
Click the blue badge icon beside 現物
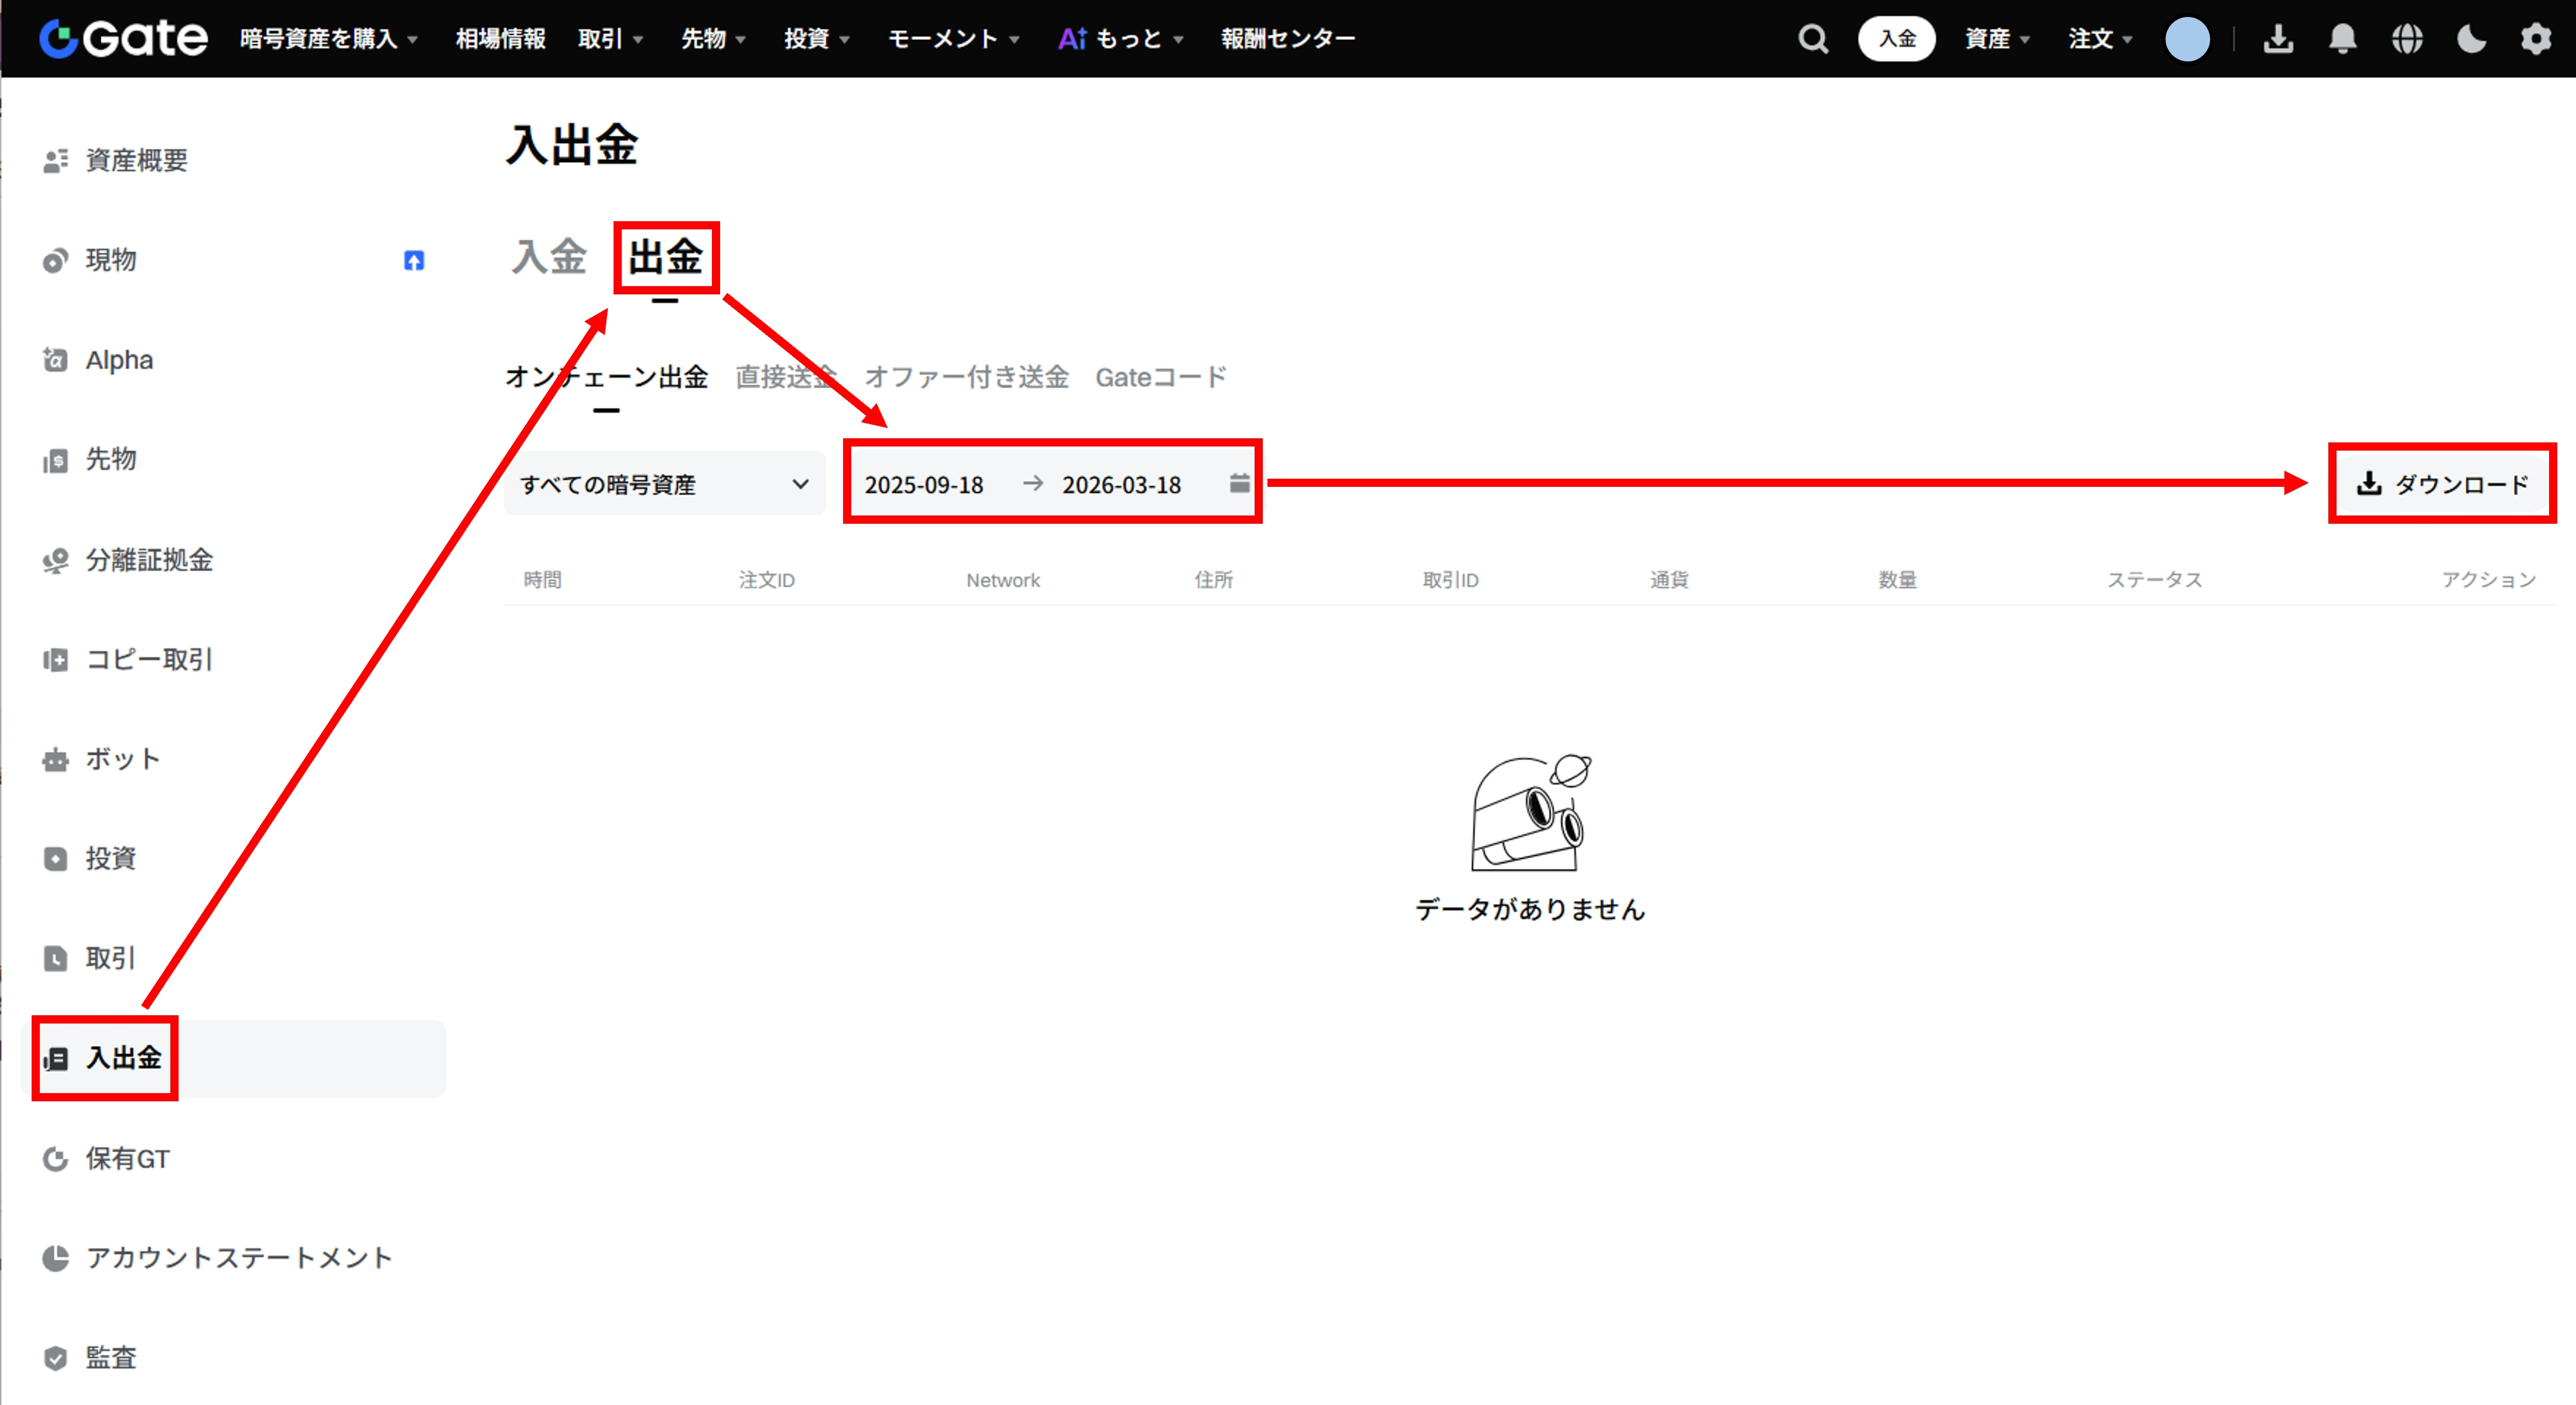(x=414, y=261)
